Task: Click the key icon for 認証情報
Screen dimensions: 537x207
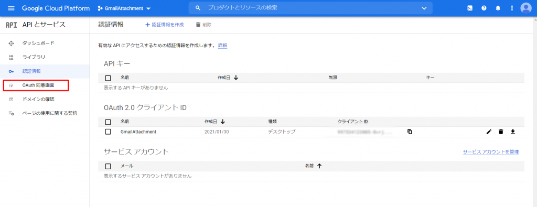Action: click(x=11, y=71)
